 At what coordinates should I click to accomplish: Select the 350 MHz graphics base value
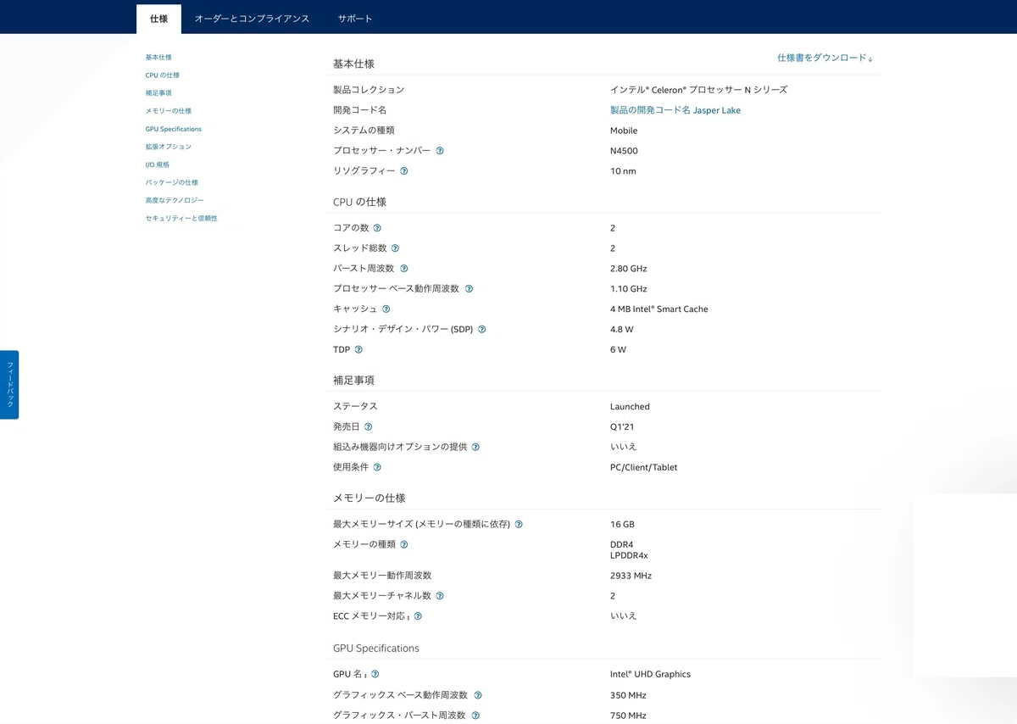coord(628,695)
